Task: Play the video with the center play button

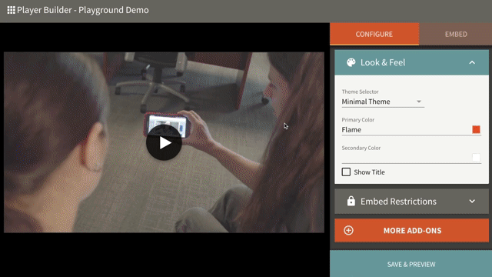Action: click(x=164, y=142)
